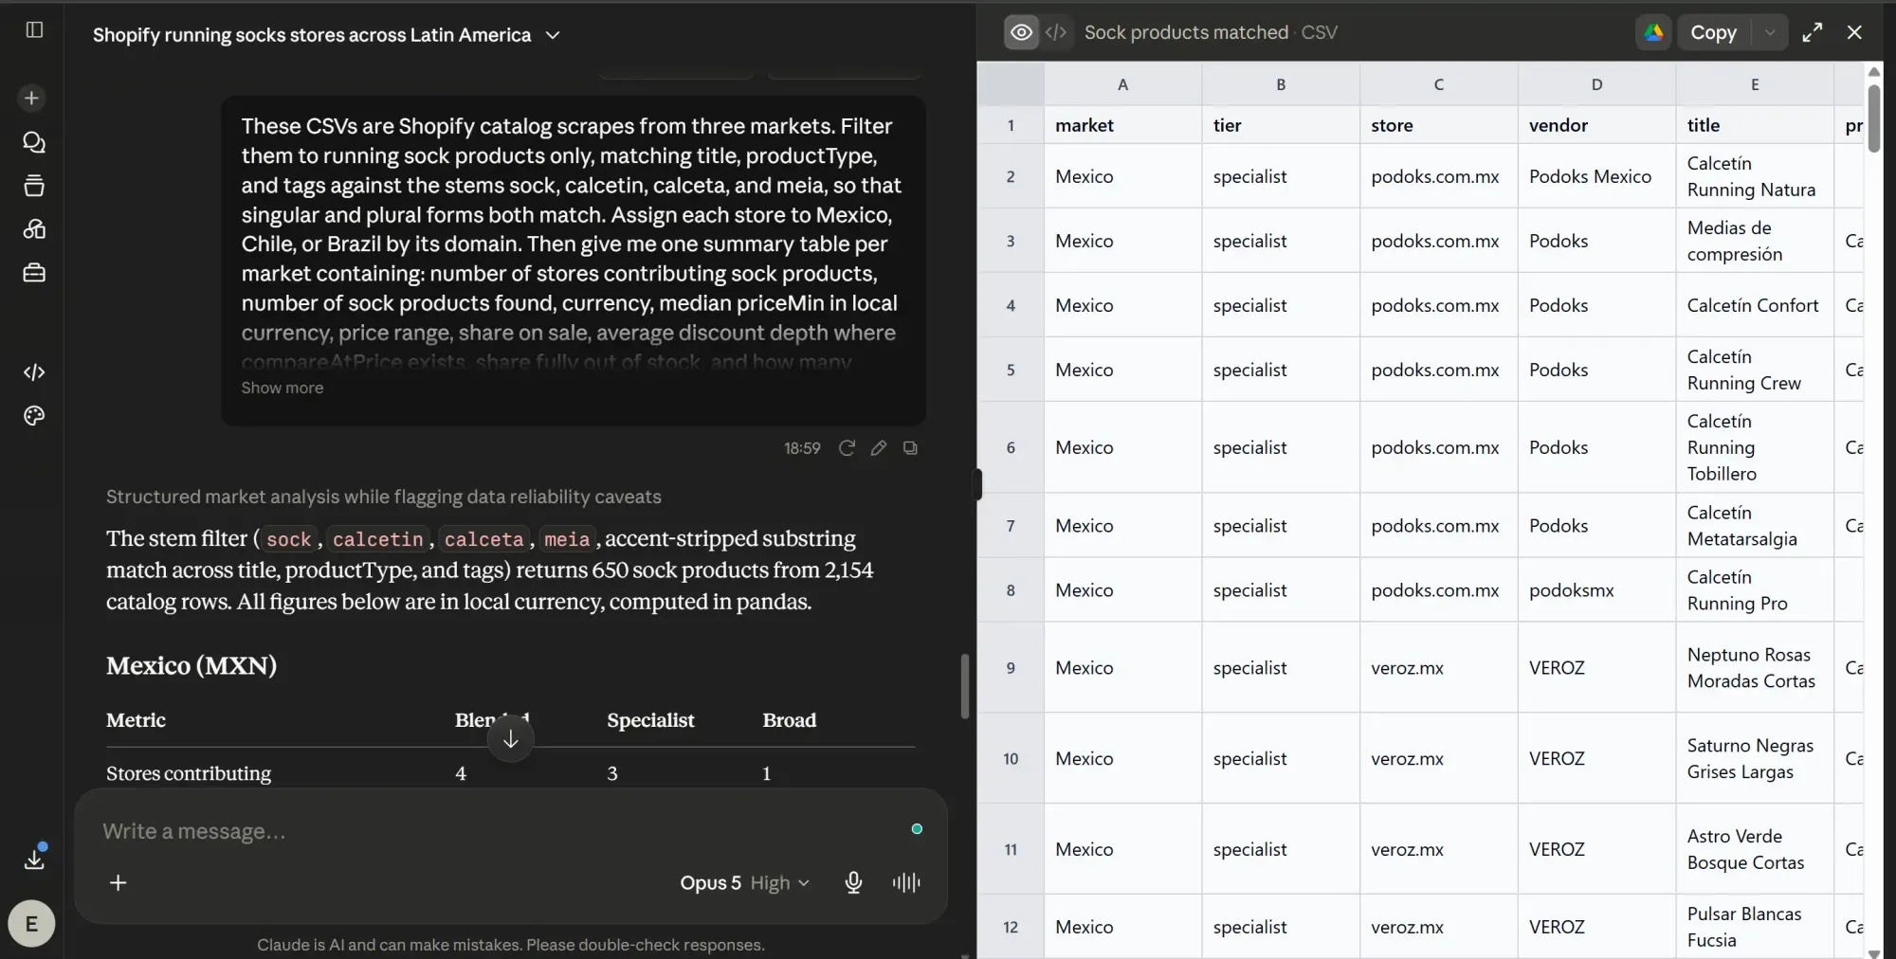Open the Copy options dropdown arrow

[1769, 32]
